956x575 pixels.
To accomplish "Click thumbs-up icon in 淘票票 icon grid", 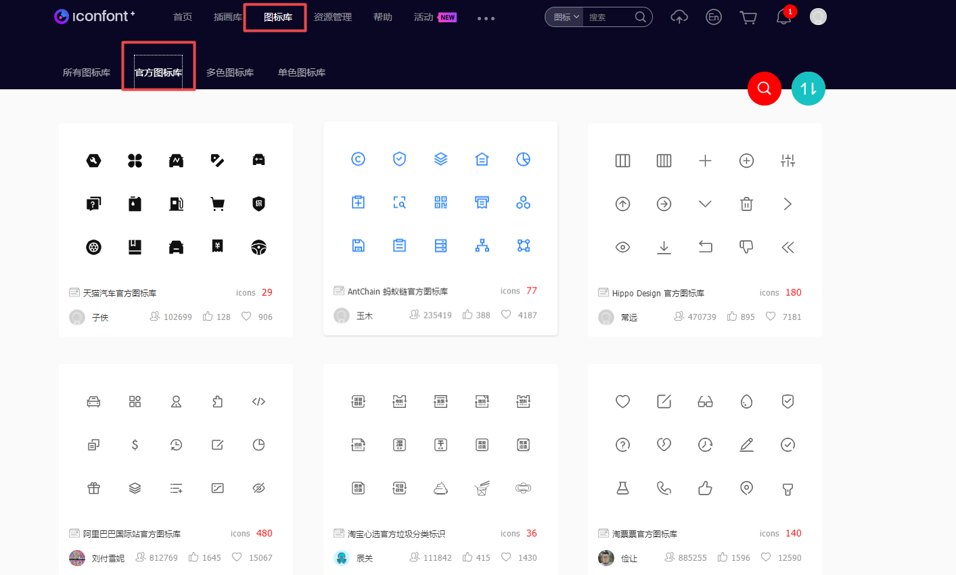I will (705, 488).
